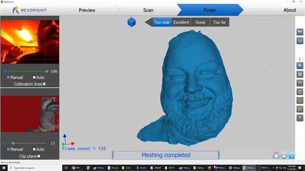Click the delete/trash icon in right toolbar
The image size is (305, 171).
pyautogui.click(x=300, y=92)
